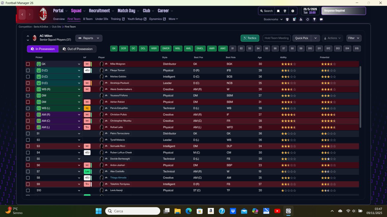Viewport: 387px width, 217px height.
Task: Switch to the Under 20s tab
Action: [102, 19]
